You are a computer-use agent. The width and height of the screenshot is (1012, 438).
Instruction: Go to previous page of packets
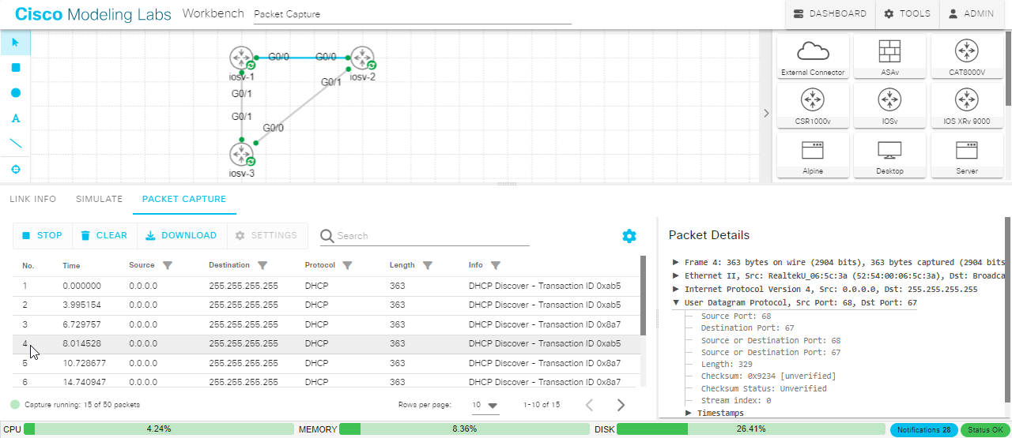[x=589, y=405]
